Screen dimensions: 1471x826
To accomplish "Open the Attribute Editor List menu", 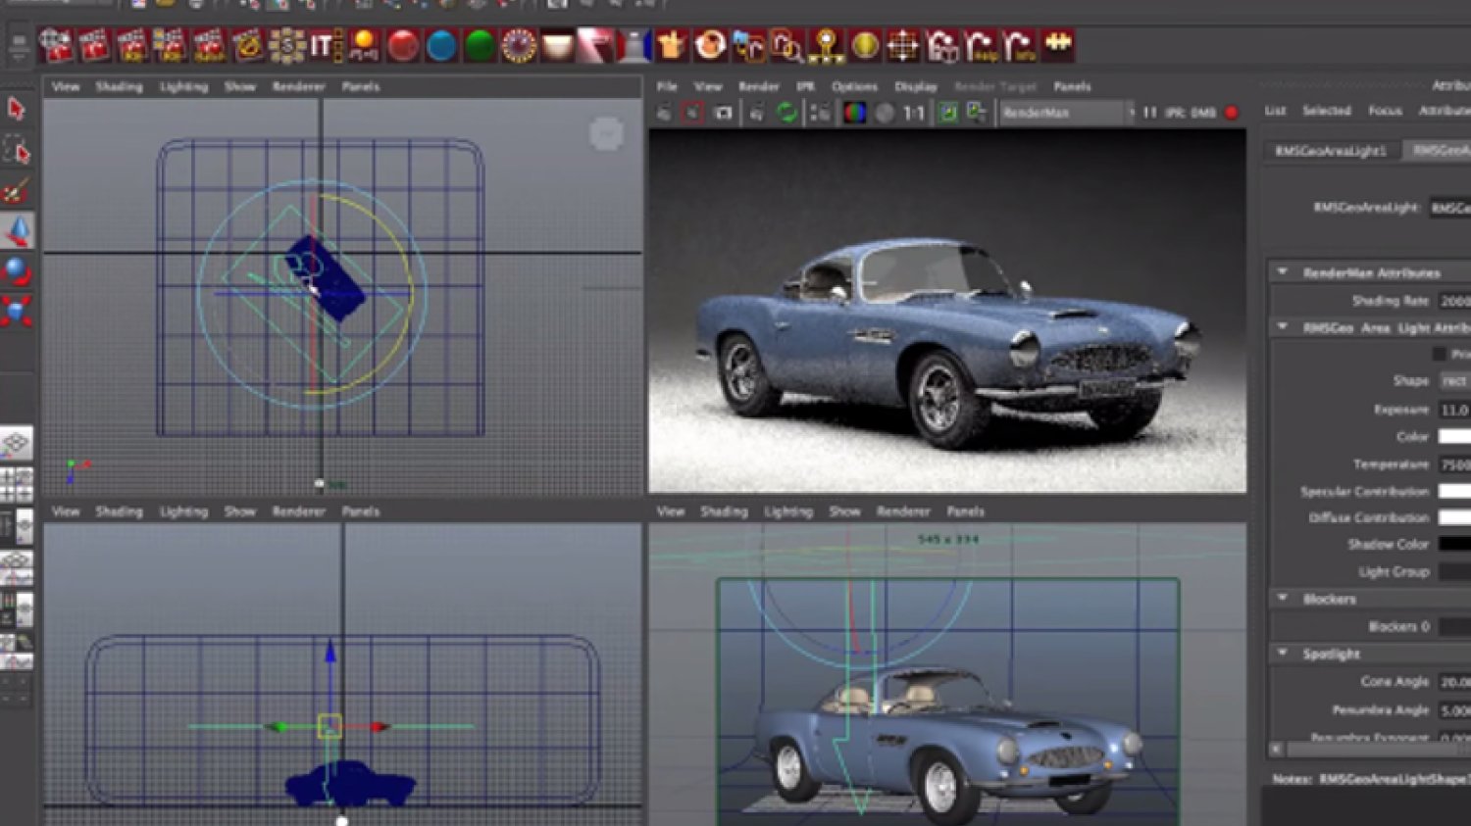I will click(x=1275, y=111).
